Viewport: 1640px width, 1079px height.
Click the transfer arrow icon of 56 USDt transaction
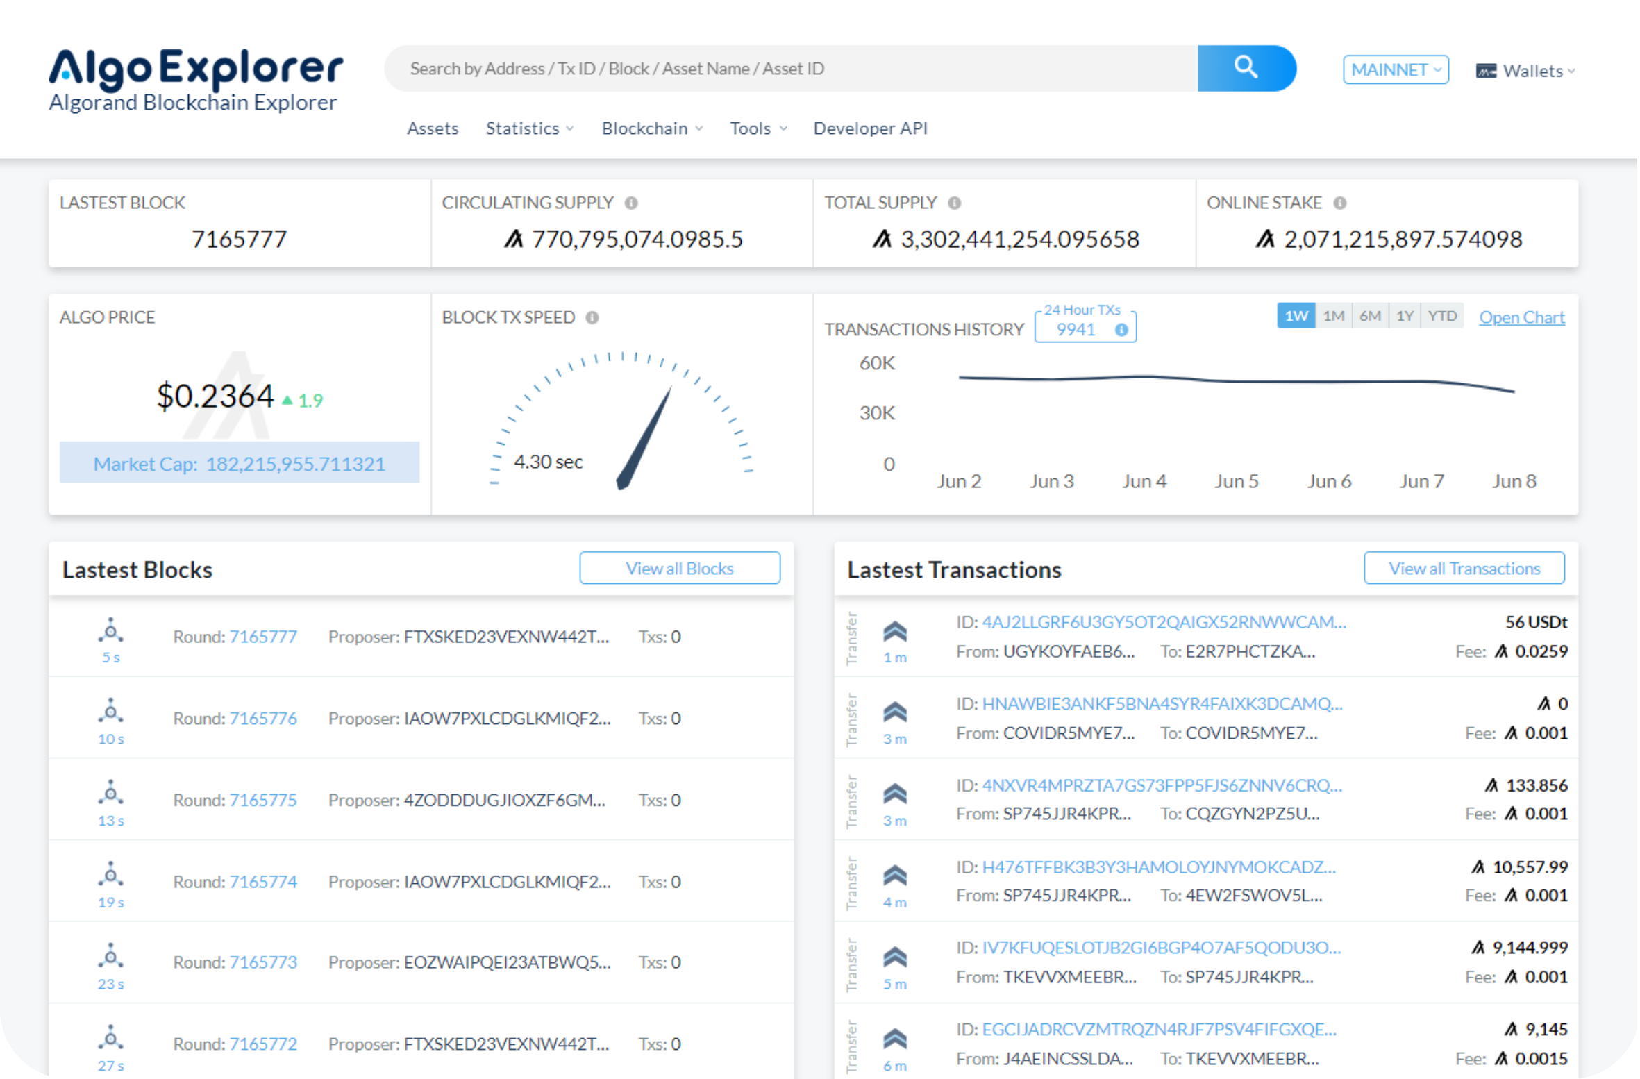point(895,631)
